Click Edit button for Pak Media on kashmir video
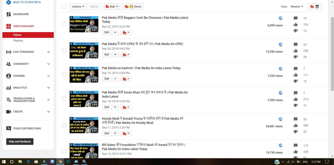The image size is (334, 165). click(107, 79)
